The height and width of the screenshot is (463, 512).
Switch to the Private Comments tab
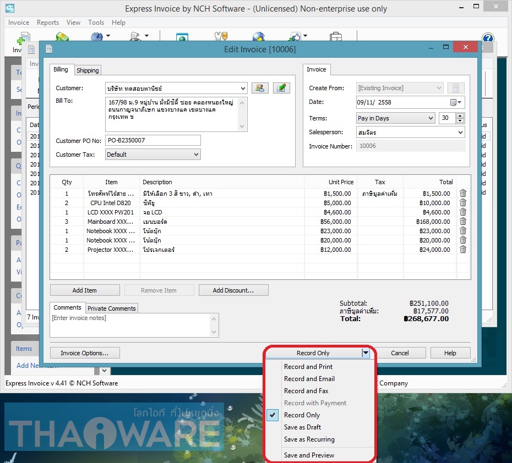(111, 308)
